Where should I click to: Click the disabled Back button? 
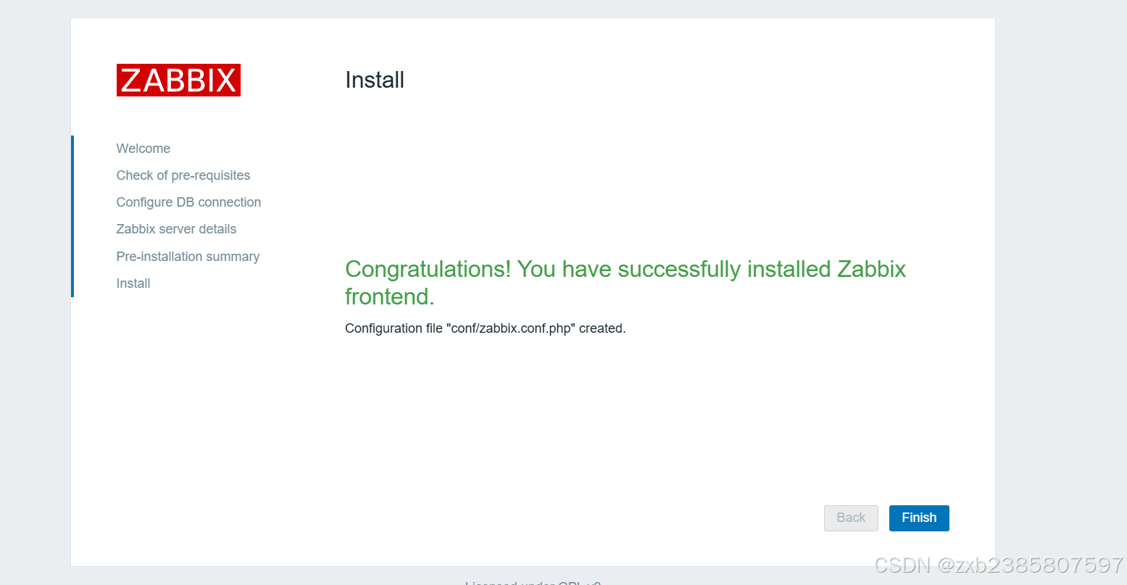[850, 518]
